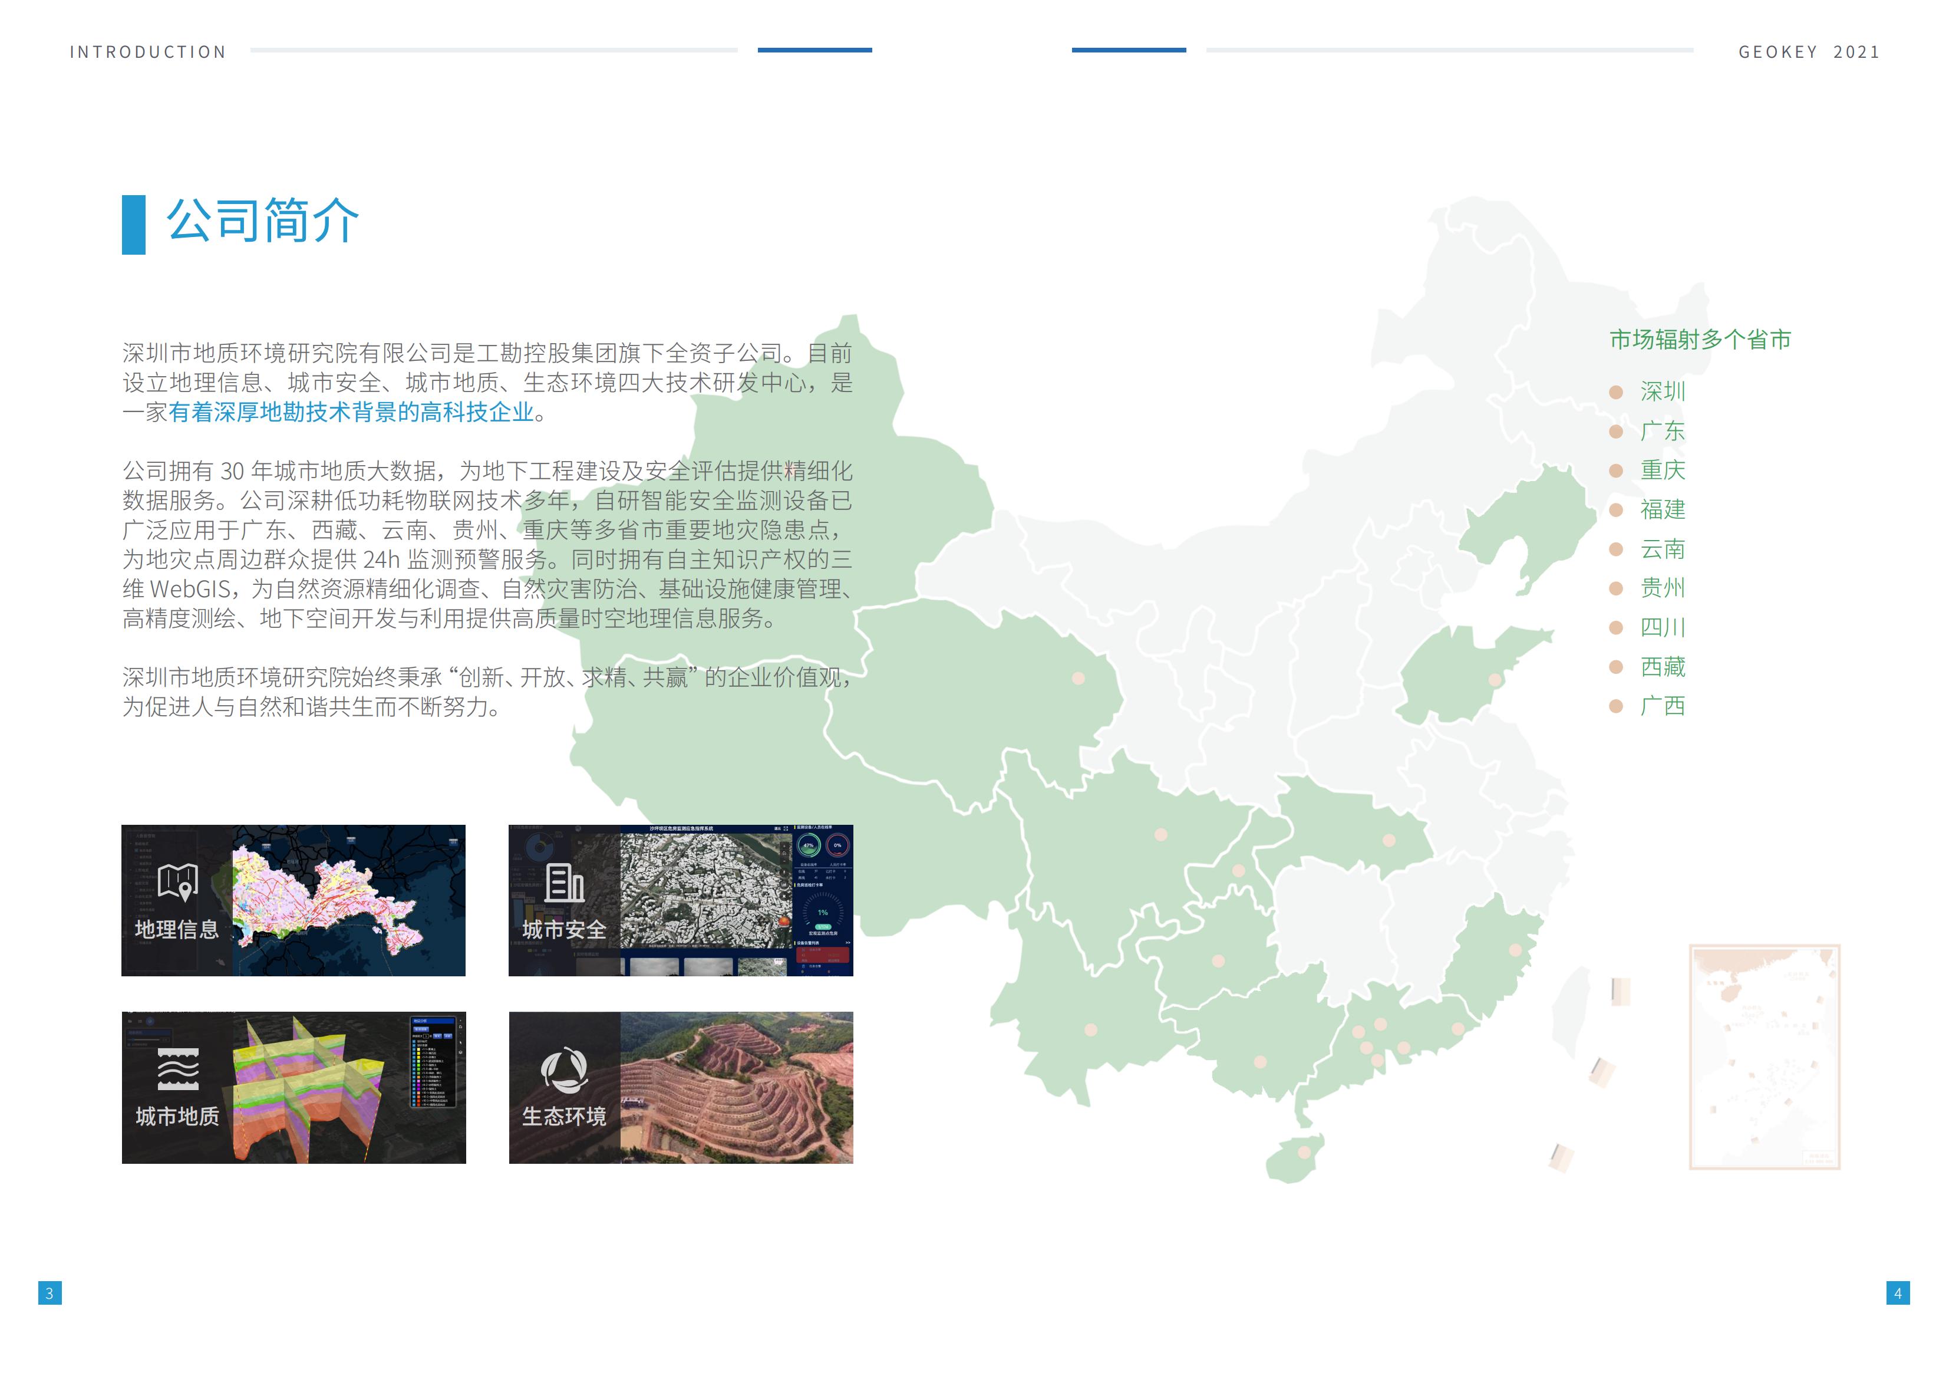Click the 市场辐射多个省市 heading
The height and width of the screenshot is (1379, 1949).
click(x=1700, y=340)
